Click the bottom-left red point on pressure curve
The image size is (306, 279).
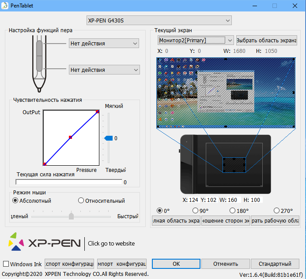45,164
